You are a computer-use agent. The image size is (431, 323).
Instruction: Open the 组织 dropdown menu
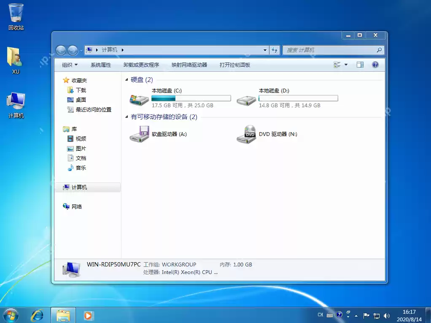pyautogui.click(x=69, y=64)
